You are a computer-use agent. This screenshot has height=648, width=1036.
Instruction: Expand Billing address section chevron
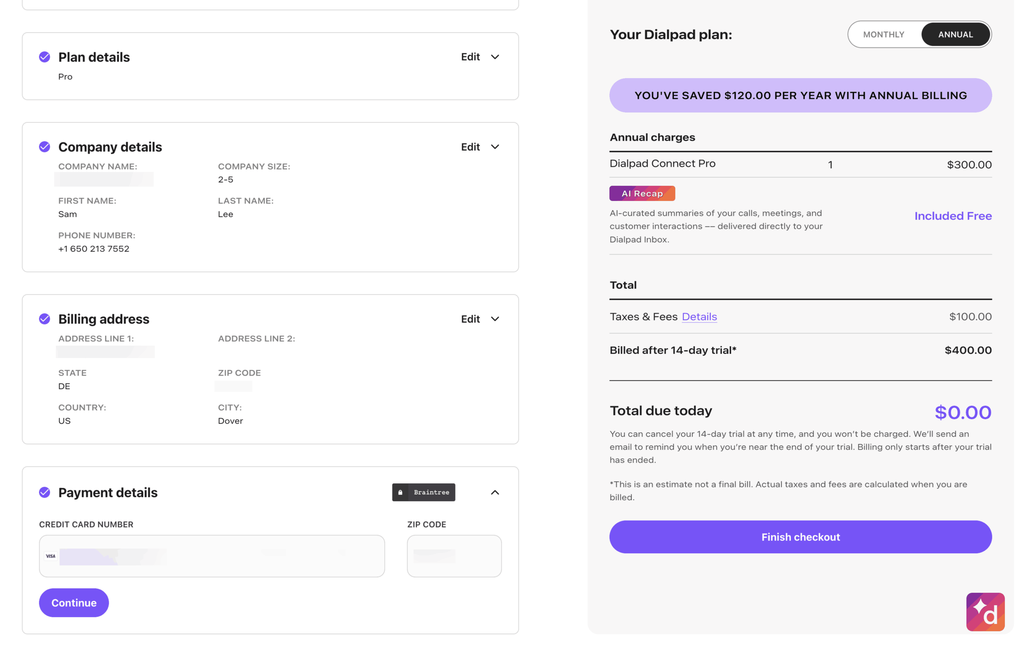(x=495, y=319)
